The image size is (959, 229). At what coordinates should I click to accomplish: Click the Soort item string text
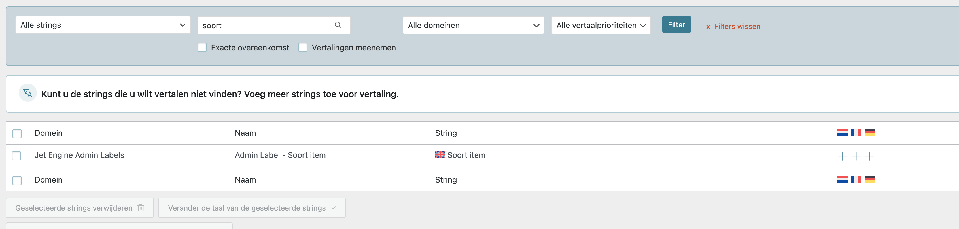point(466,155)
